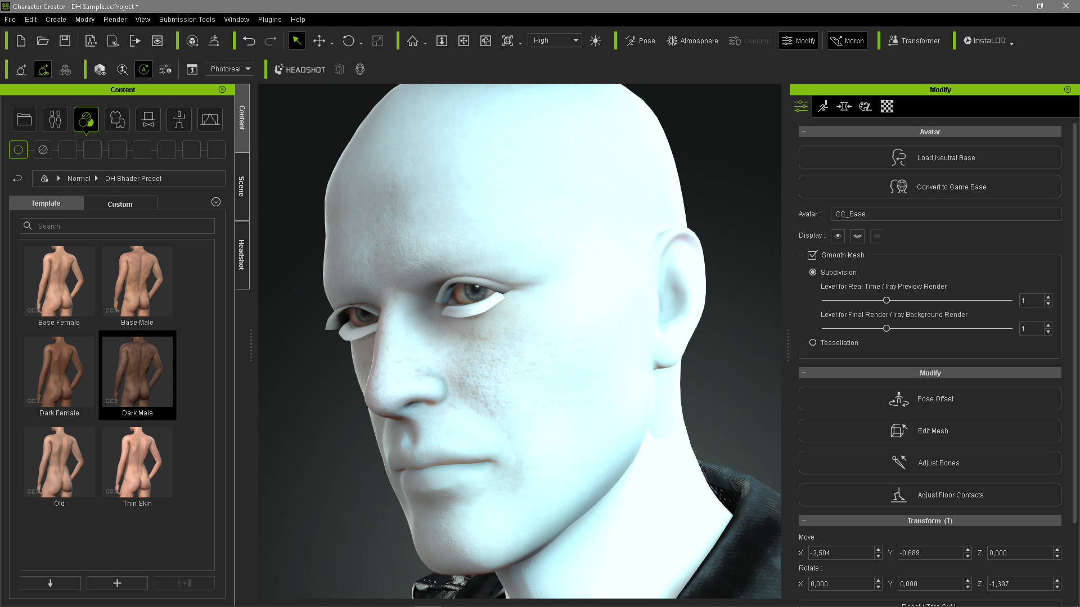Uncheck the Smooth Mesh checkbox
The image size is (1080, 607).
[812, 255]
